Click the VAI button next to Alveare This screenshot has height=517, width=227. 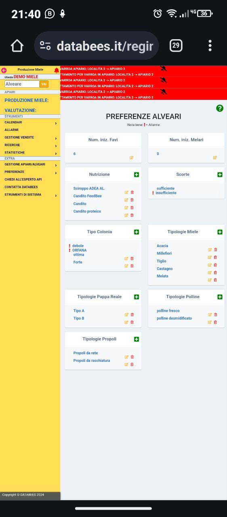[x=44, y=84]
